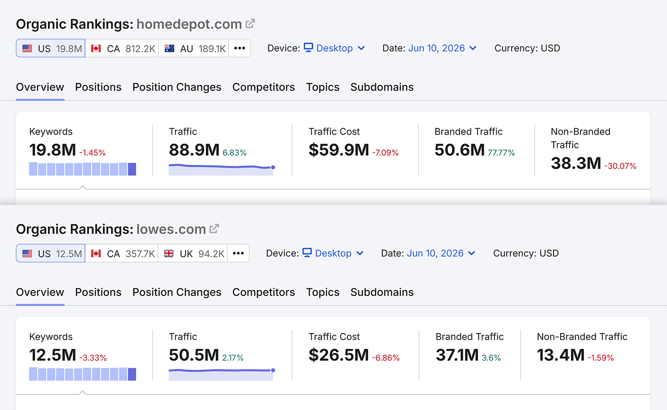The width and height of the screenshot is (667, 410).
Task: Click homedepot.com Branded Traffic 50.6M
Action: (460, 150)
